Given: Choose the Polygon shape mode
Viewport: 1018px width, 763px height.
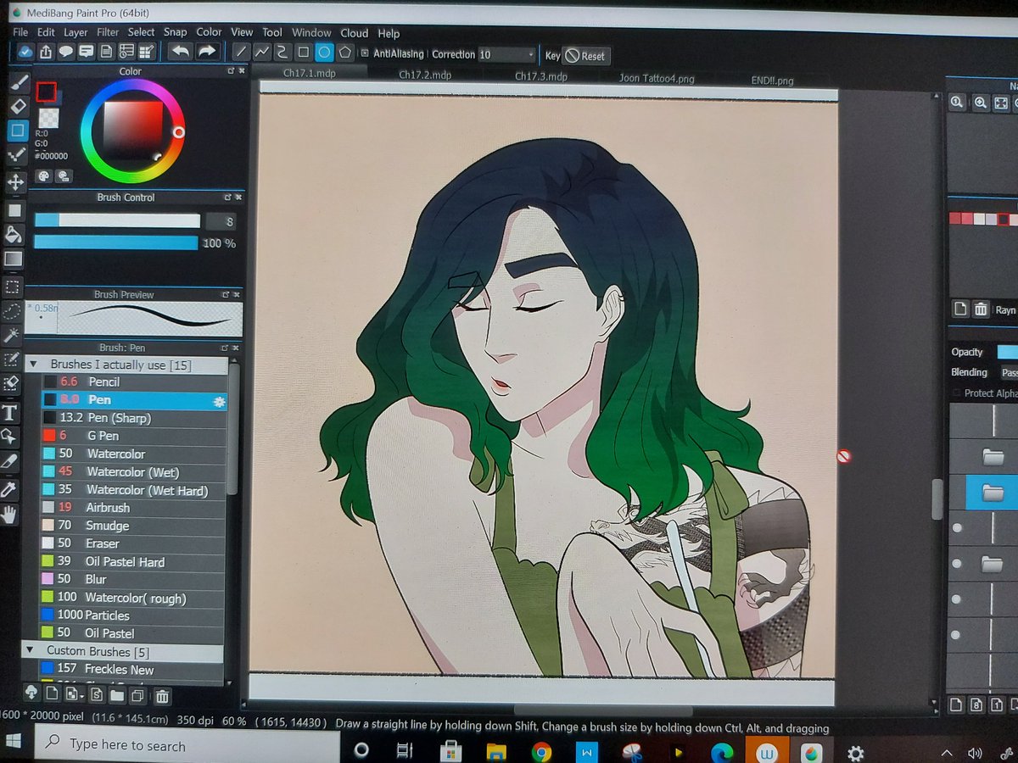Looking at the screenshot, I should click(x=344, y=53).
